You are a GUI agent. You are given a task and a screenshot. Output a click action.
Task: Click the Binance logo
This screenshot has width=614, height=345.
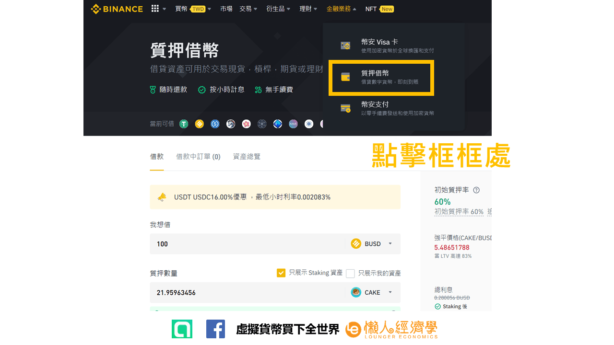tap(117, 9)
